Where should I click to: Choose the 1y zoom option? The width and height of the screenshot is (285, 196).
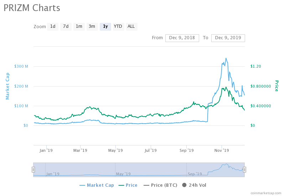[105, 26]
